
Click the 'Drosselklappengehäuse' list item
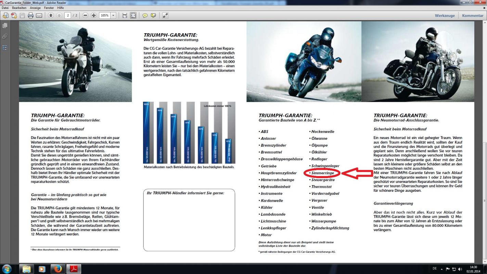coord(281,159)
